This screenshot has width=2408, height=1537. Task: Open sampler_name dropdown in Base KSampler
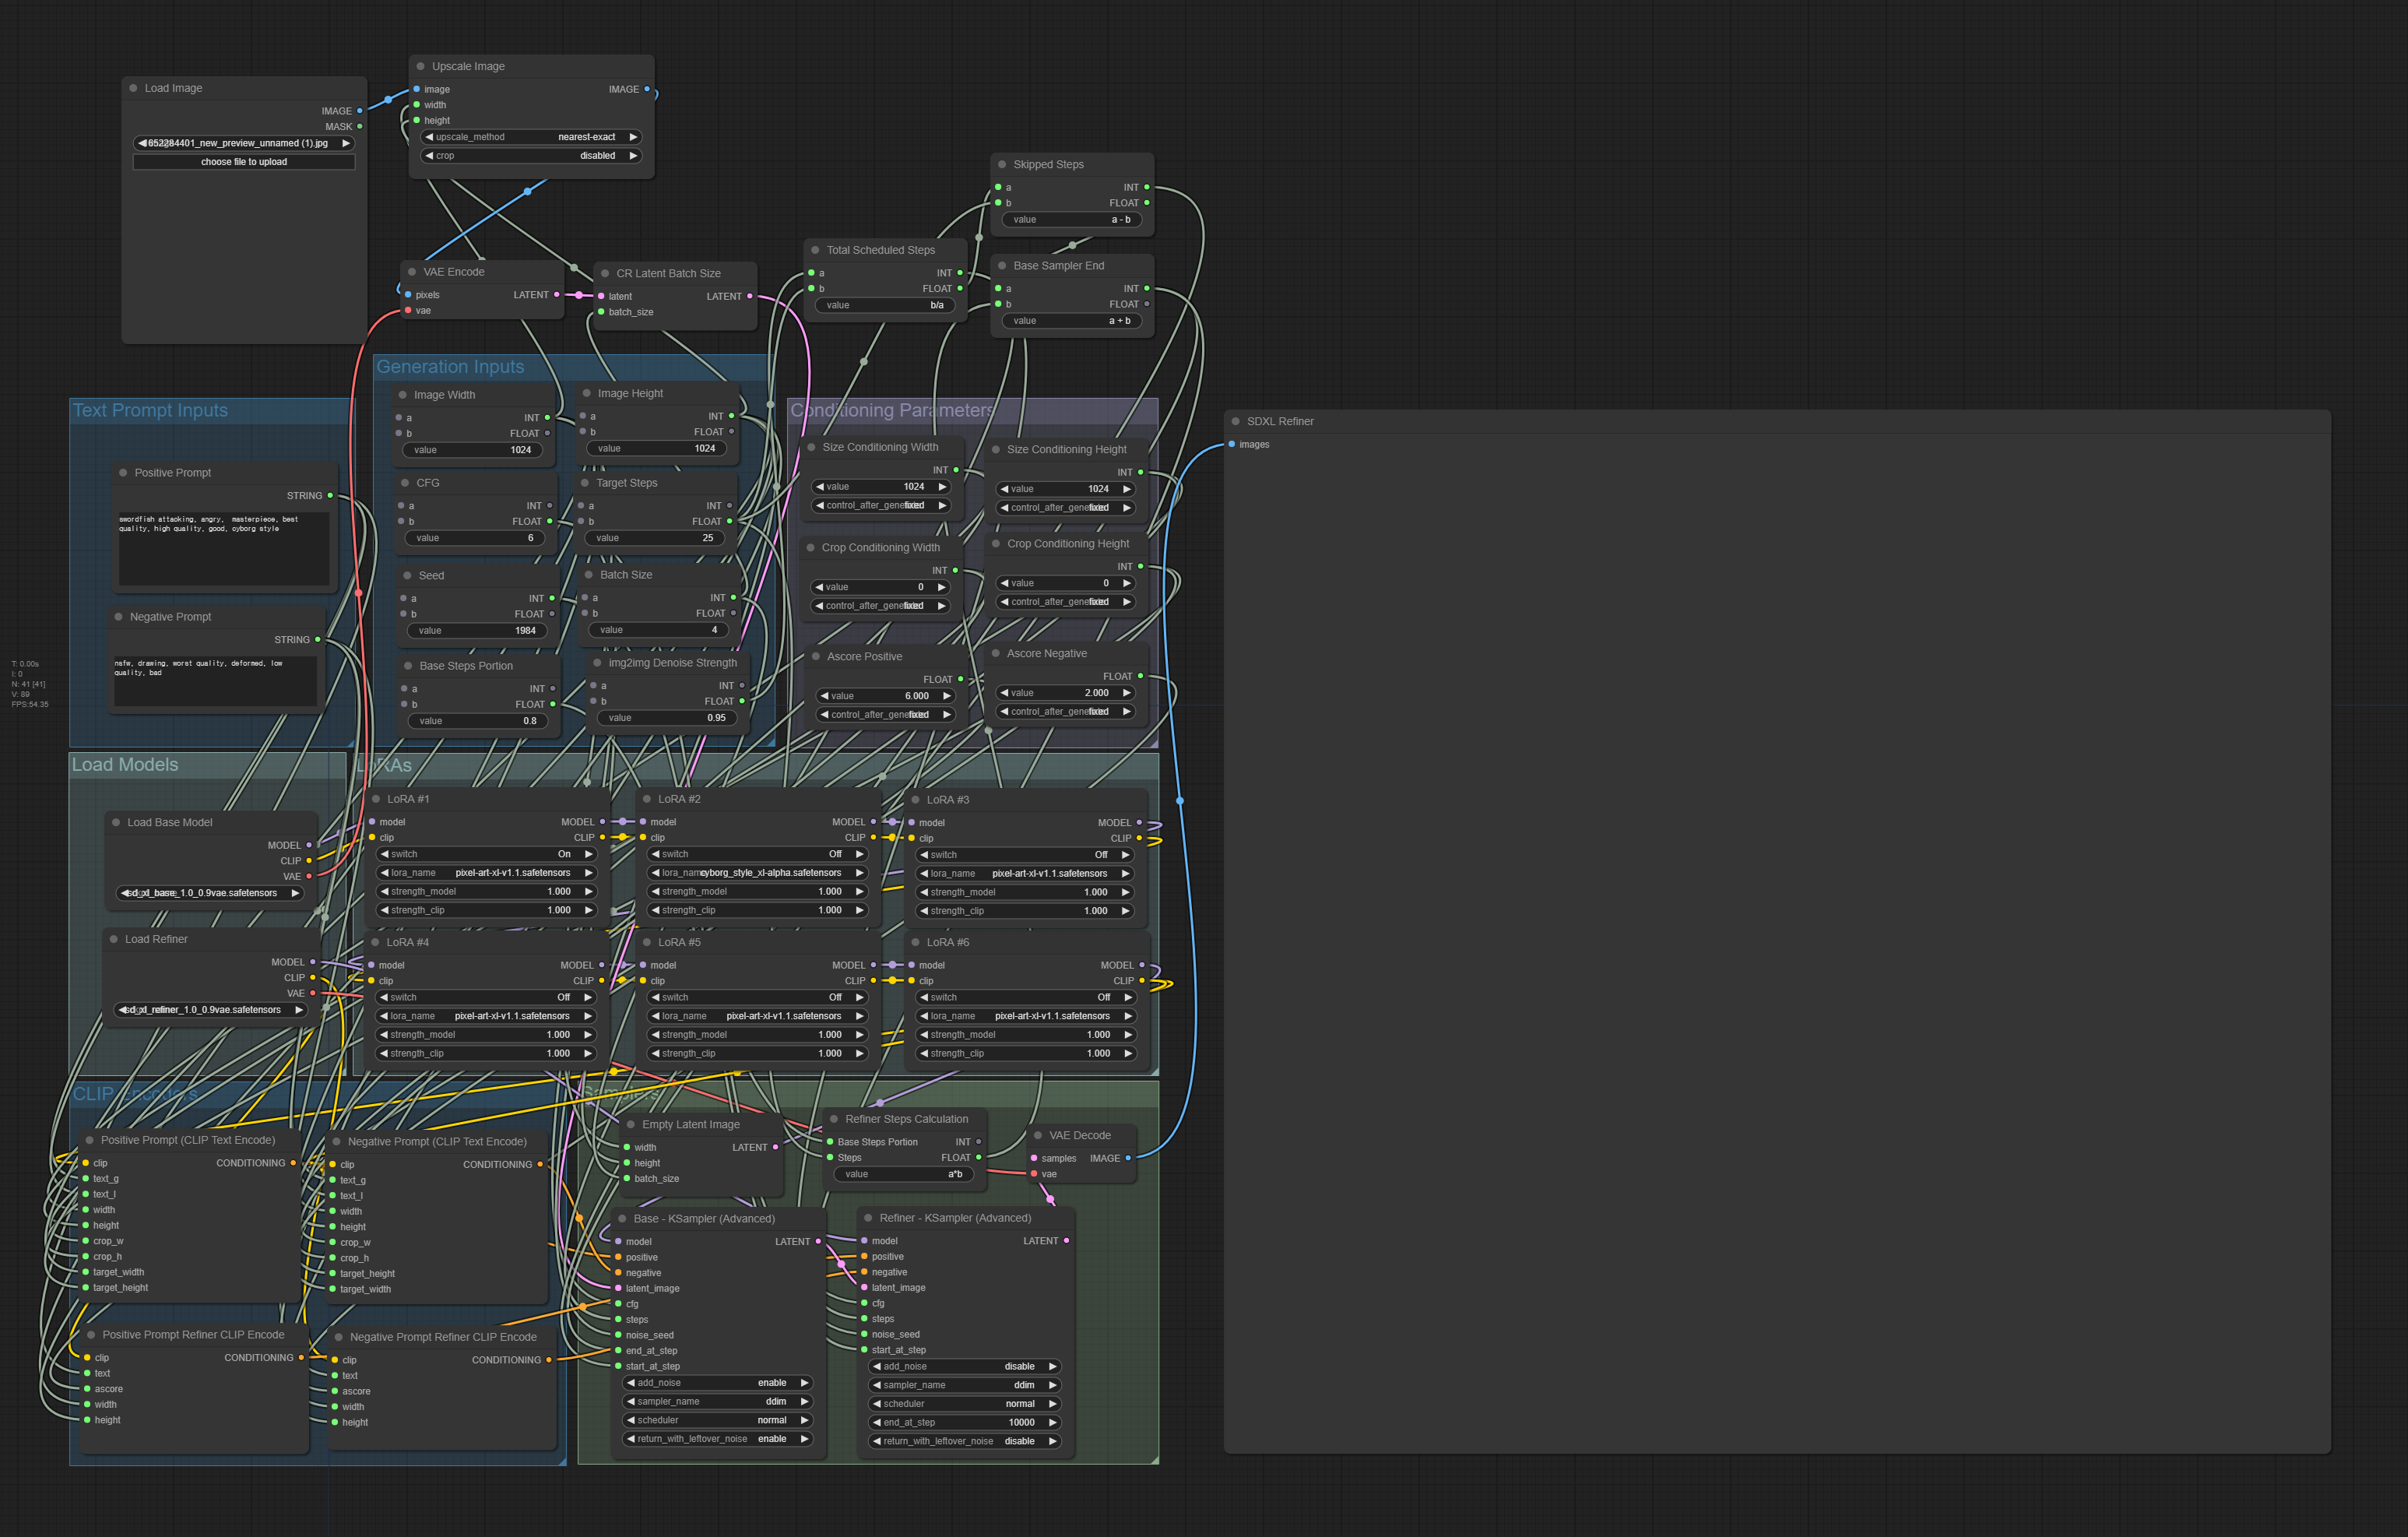point(716,1401)
